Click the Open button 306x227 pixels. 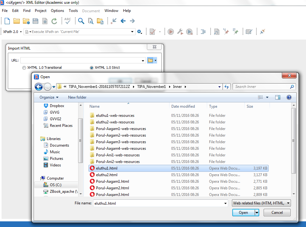coord(243,213)
